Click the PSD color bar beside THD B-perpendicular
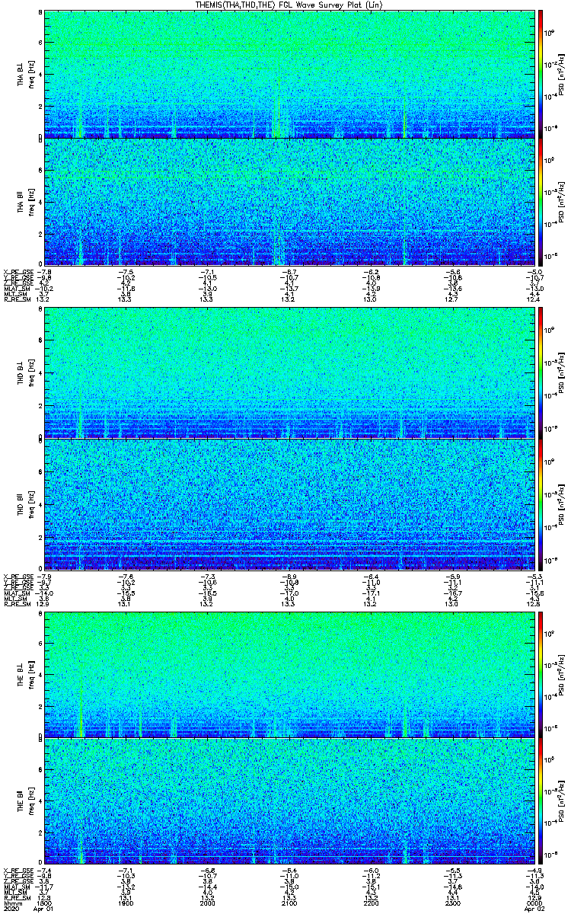This screenshot has width=571, height=914. [x=541, y=374]
